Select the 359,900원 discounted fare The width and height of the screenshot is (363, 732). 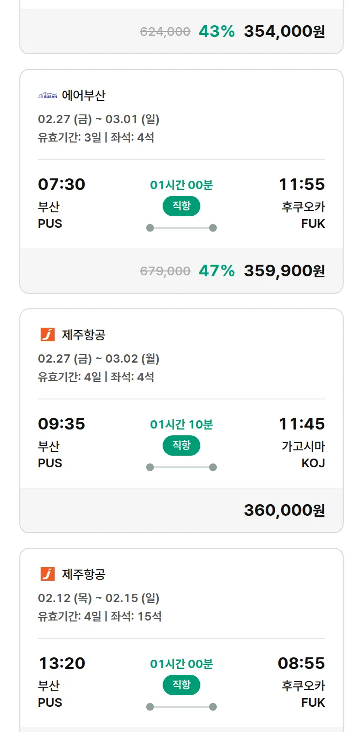284,271
